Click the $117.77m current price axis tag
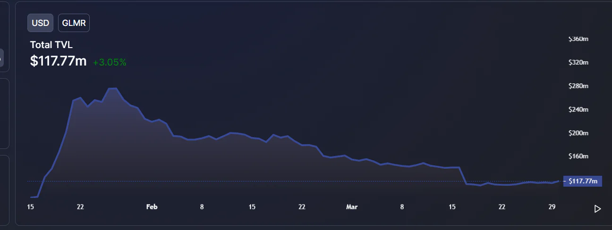This screenshot has width=612, height=230. [583, 181]
